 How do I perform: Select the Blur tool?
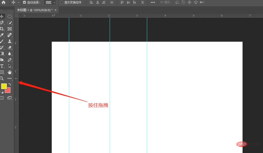(x=9, y=54)
